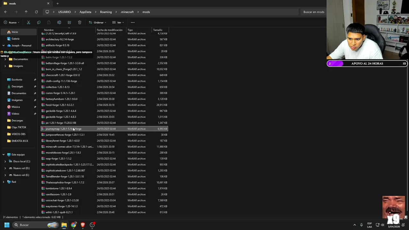Viewport: 409px width, 230px height.
Task: Expand the Nuevo vol (E:) node
Action: (x=5, y=175)
